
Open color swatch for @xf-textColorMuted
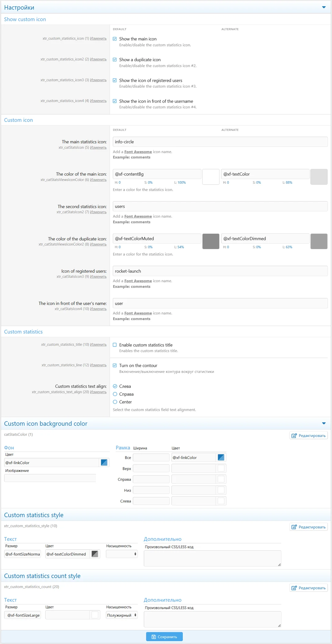[x=211, y=241]
